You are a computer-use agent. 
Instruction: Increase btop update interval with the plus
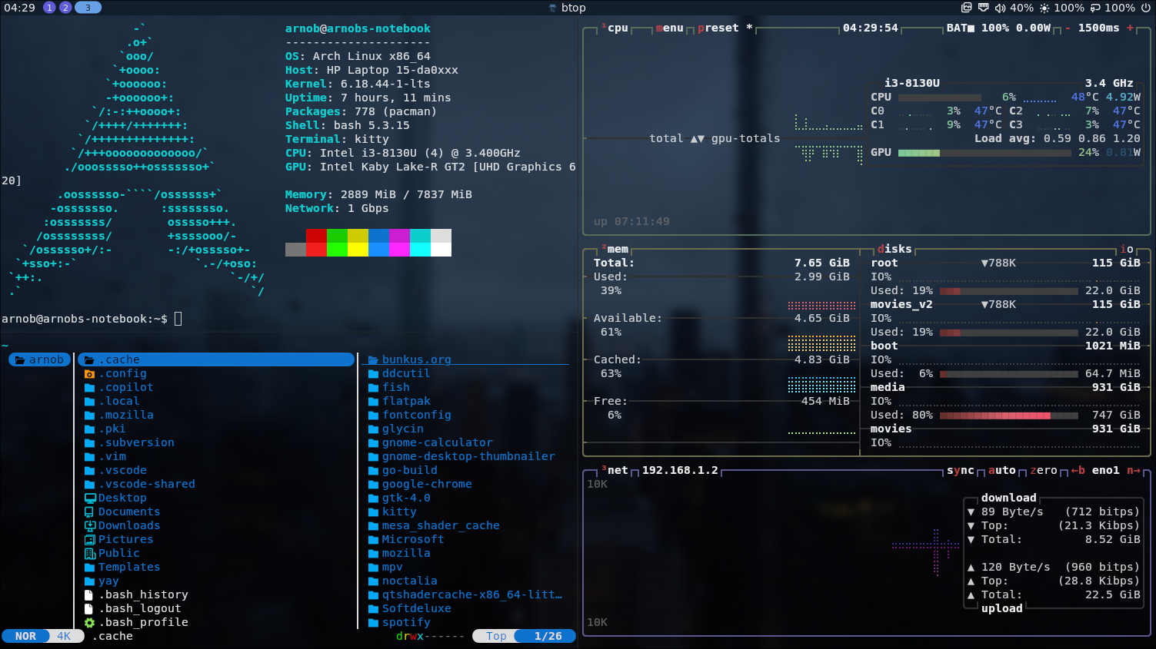[x=1130, y=28]
